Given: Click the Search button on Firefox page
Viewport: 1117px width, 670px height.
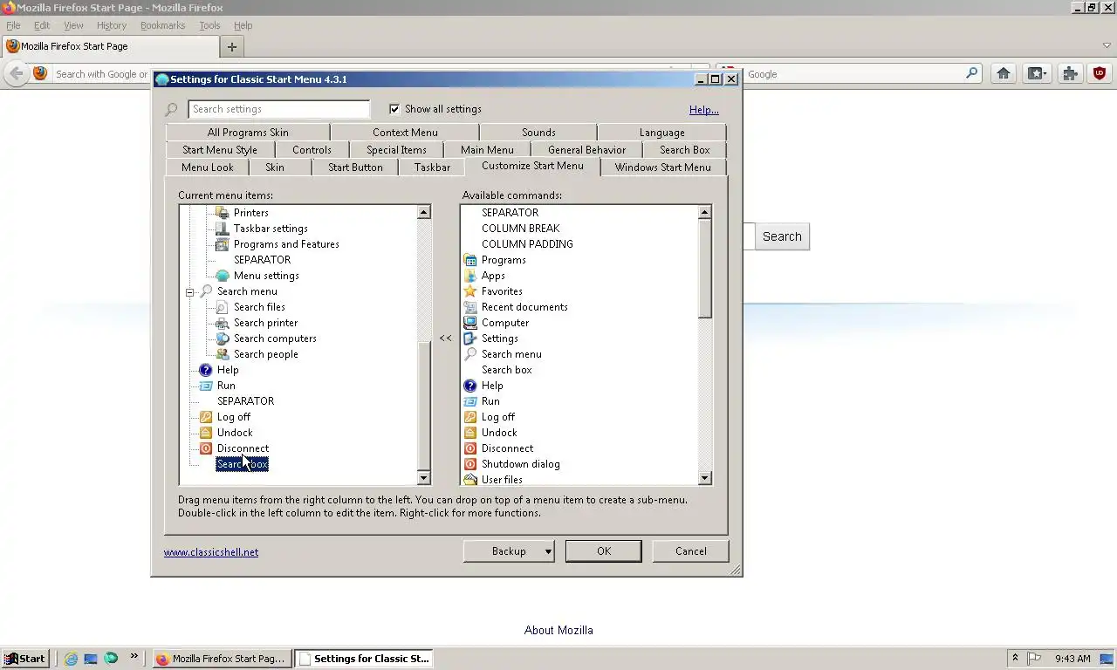Looking at the screenshot, I should [782, 236].
